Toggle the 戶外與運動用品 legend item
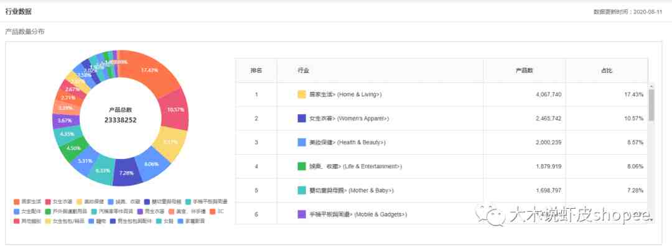This screenshot has width=672, height=246. [66, 211]
